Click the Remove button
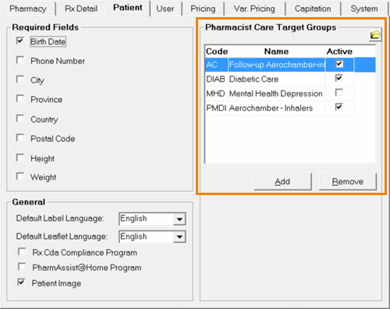Image resolution: width=390 pixels, height=309 pixels. tap(348, 181)
